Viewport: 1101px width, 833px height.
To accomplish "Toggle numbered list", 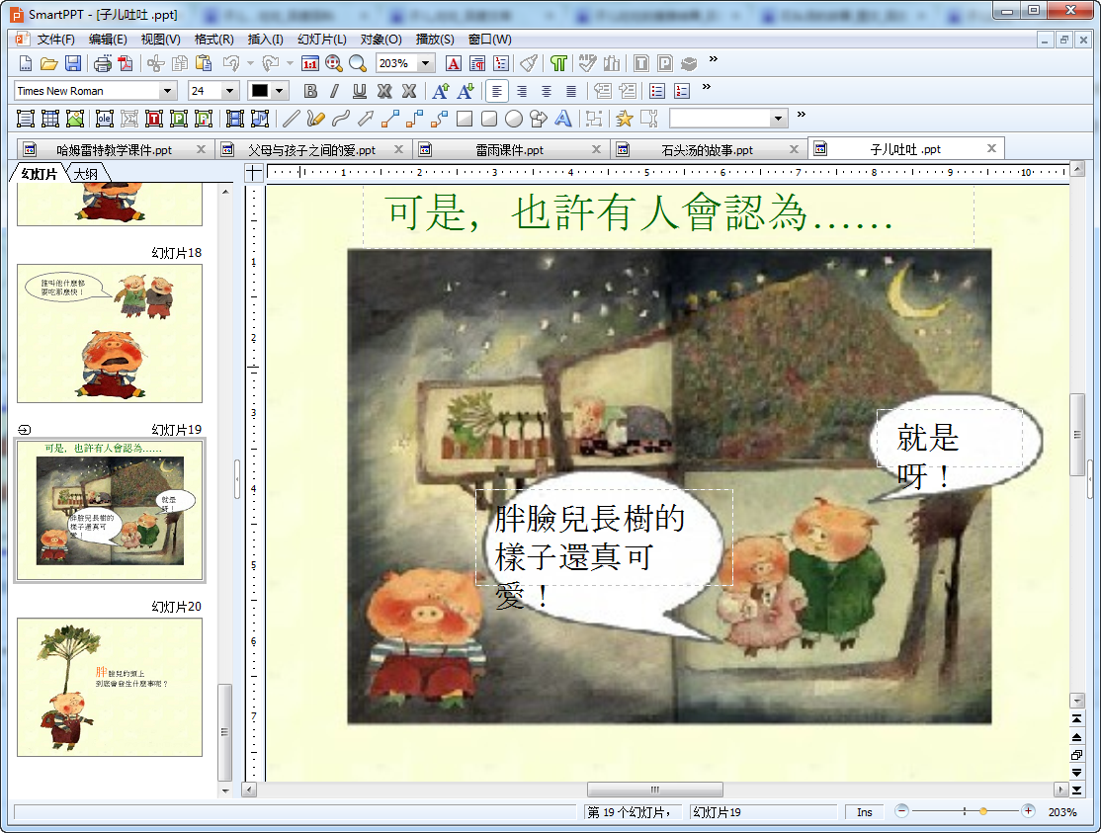I will pyautogui.click(x=682, y=91).
